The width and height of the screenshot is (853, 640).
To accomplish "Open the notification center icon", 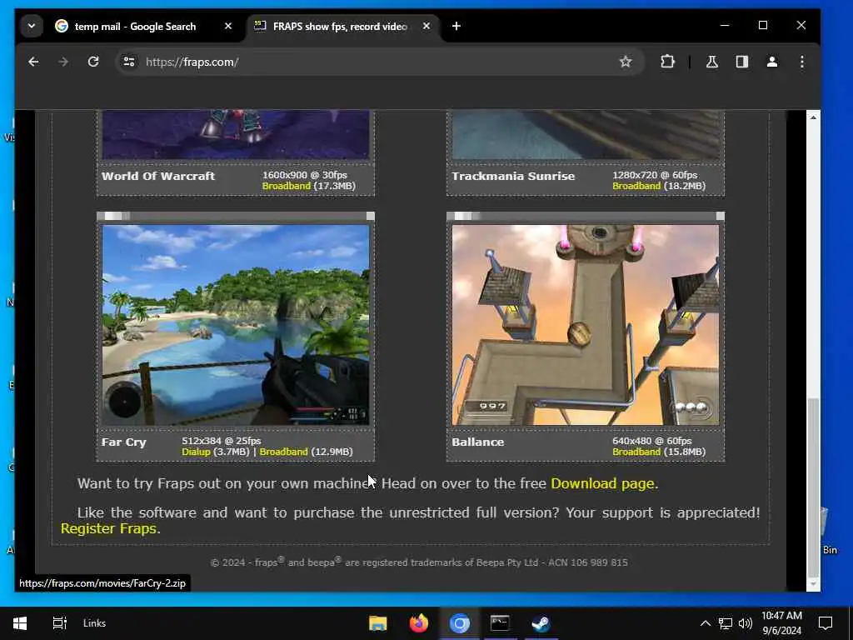I will [x=826, y=623].
